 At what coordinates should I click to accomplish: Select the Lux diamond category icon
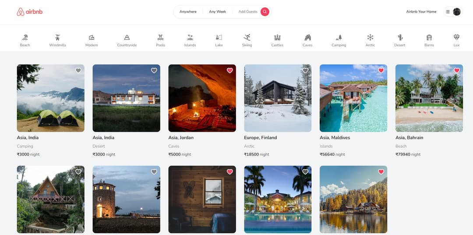[x=456, y=37]
